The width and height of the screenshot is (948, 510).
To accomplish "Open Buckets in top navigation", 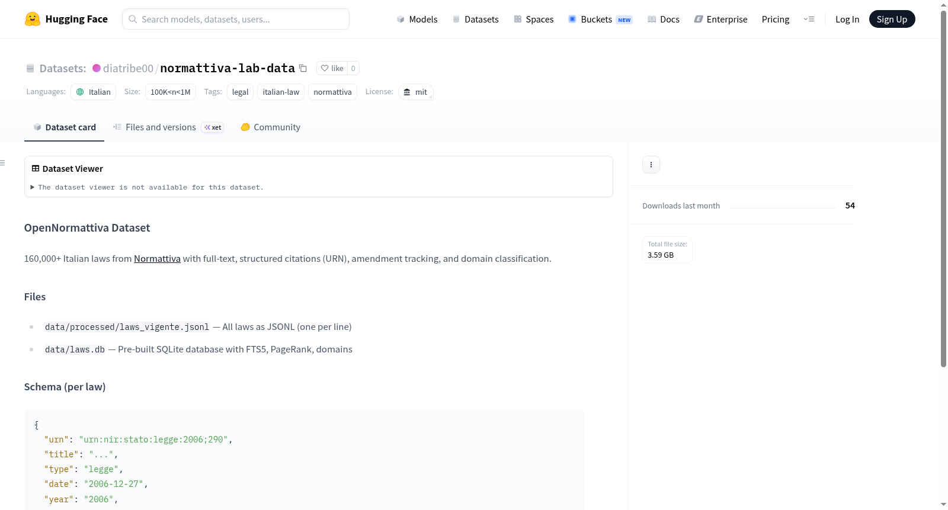I will 600,19.
